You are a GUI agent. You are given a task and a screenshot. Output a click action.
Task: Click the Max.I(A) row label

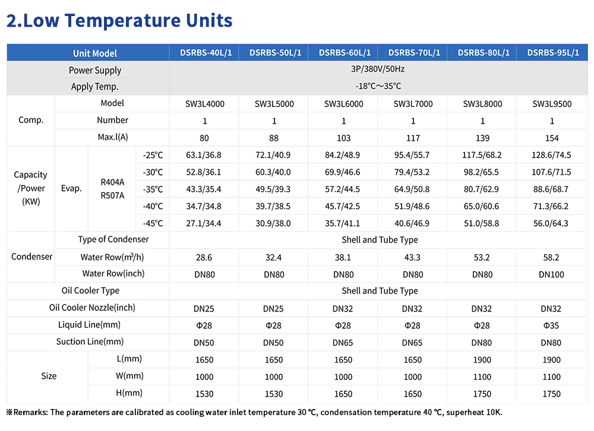click(112, 137)
